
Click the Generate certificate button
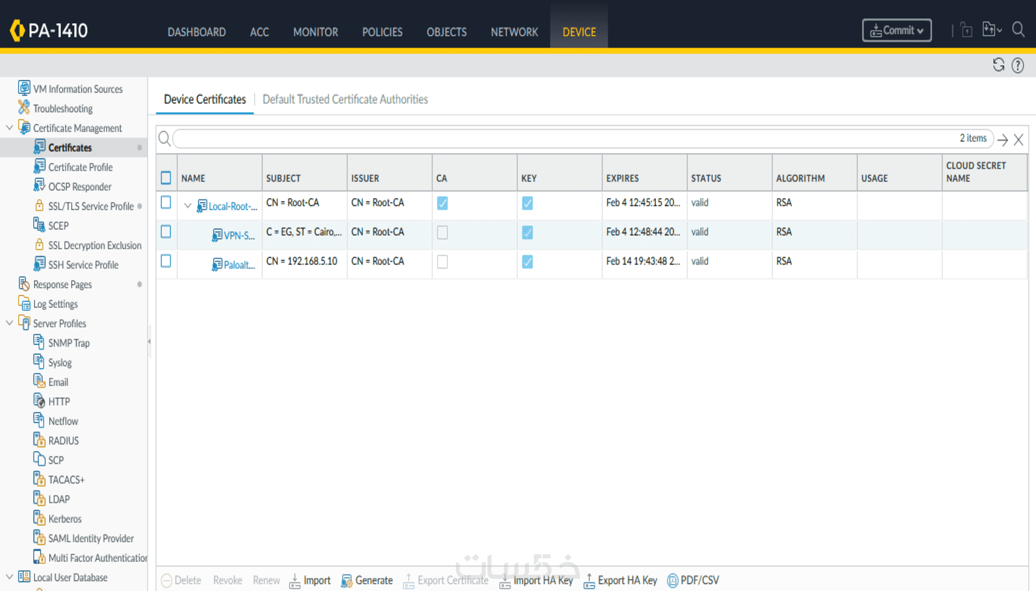(x=367, y=580)
